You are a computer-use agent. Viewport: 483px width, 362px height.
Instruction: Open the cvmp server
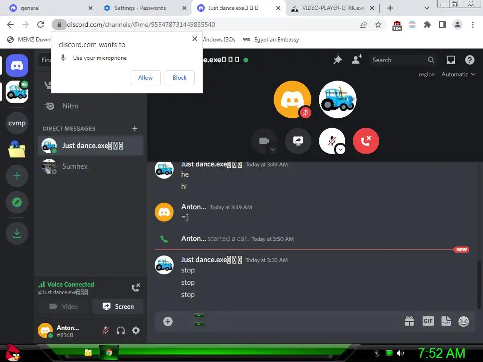pos(17,123)
